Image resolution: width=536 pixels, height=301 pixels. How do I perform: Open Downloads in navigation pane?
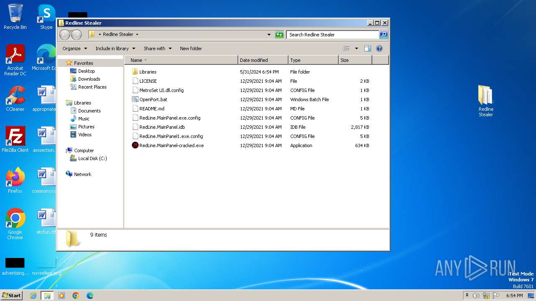pyautogui.click(x=89, y=79)
